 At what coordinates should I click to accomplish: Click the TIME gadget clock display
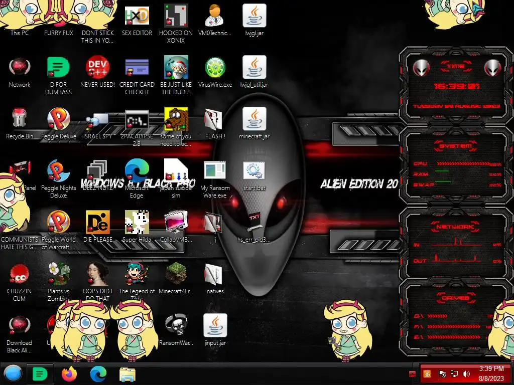456,86
